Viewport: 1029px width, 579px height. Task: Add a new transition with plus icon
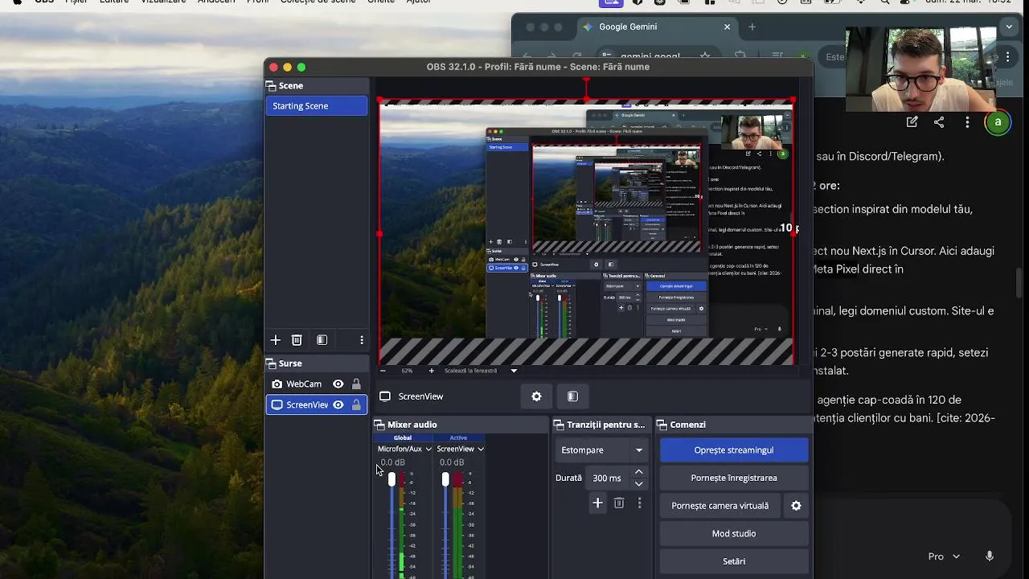[x=597, y=503]
